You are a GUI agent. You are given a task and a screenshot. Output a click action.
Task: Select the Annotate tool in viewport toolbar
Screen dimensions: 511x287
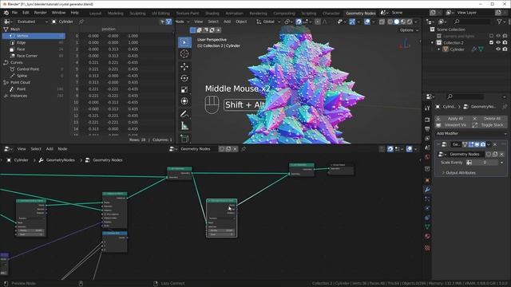point(184,114)
